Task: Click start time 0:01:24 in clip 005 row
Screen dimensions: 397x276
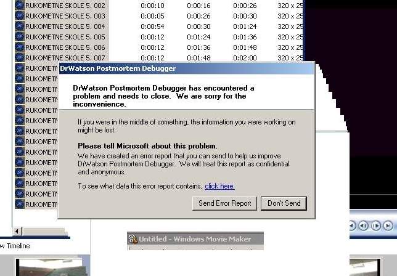Action: [198, 37]
